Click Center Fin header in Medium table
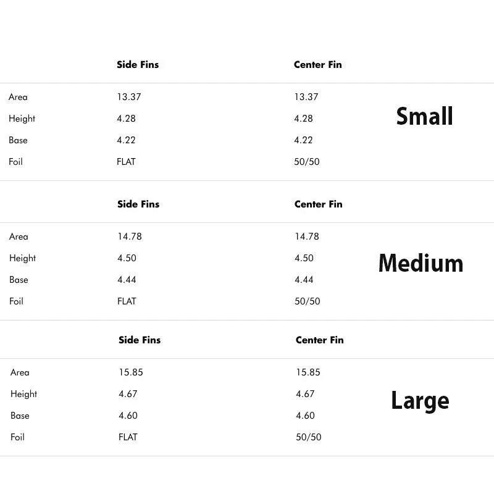Image resolution: width=494 pixels, height=494 pixels. [318, 204]
